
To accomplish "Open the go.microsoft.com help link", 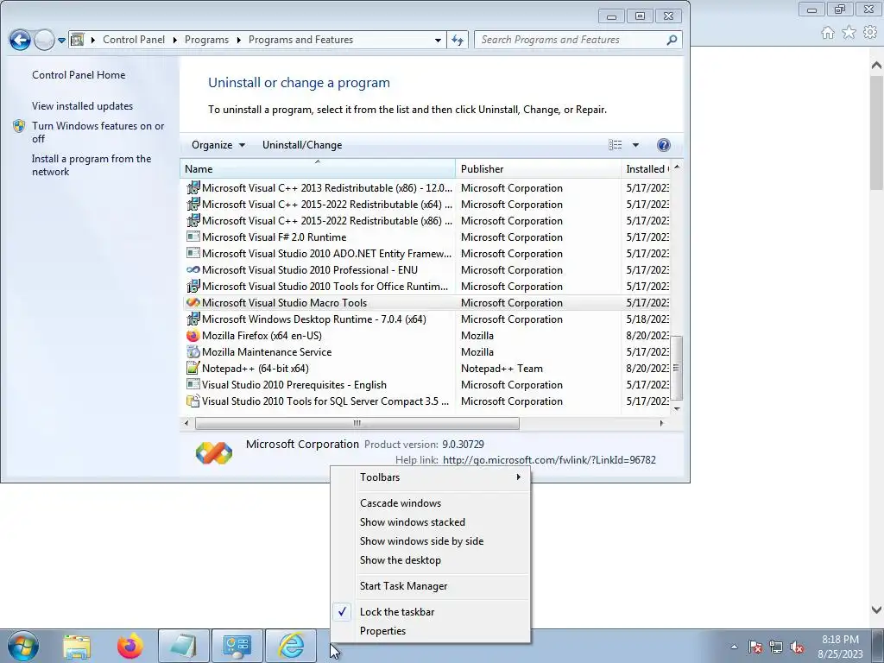I will [x=549, y=460].
